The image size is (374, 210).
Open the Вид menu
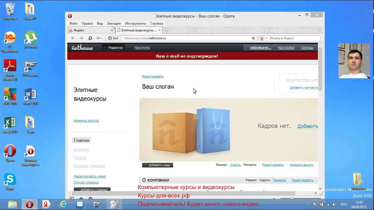(x=100, y=23)
